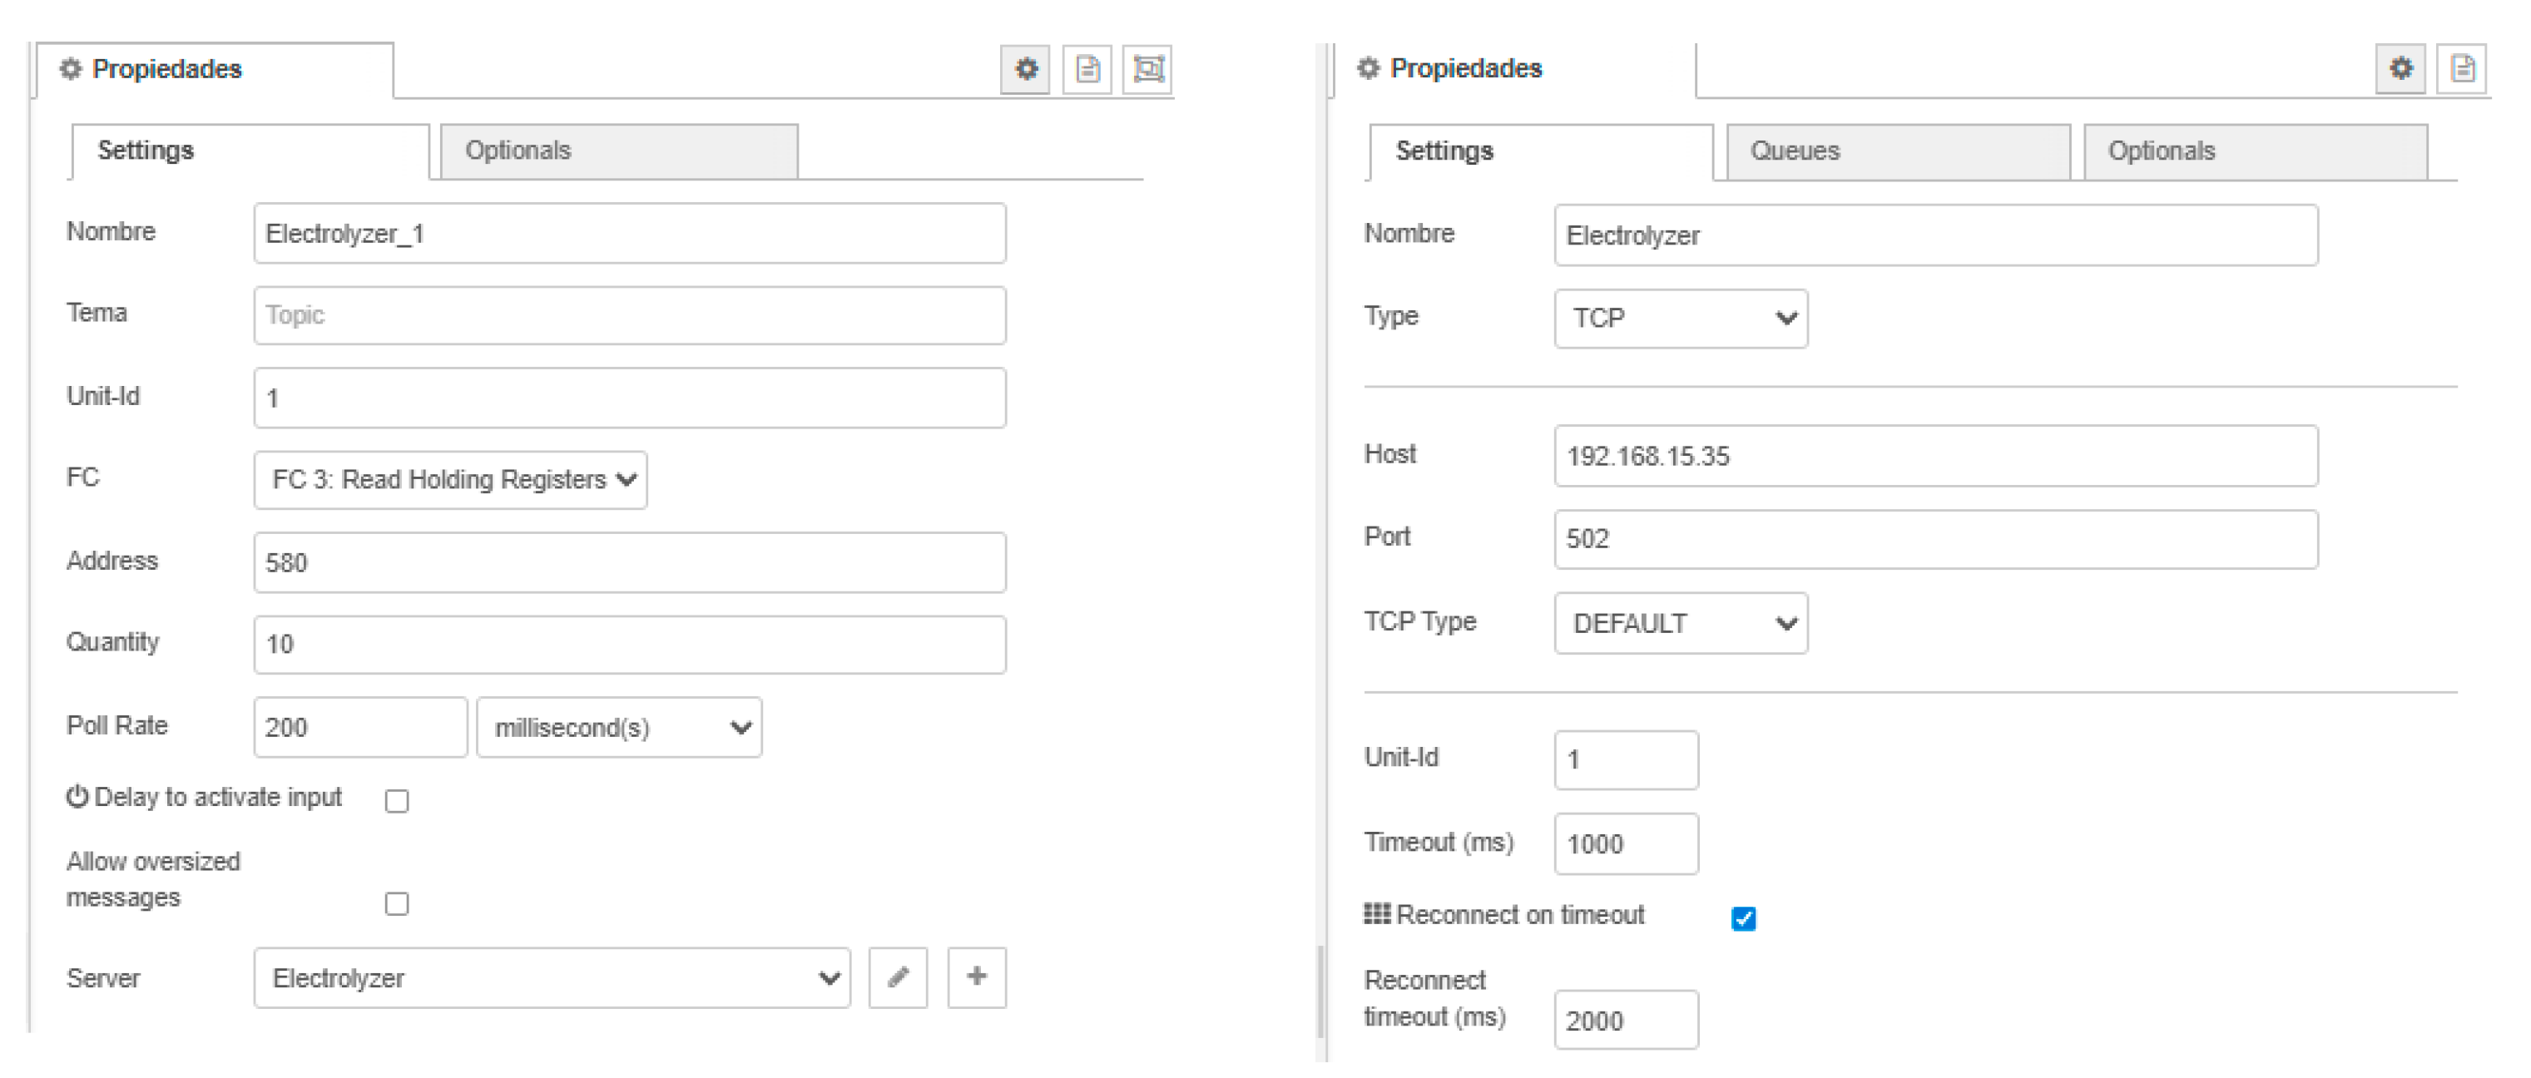Open the right panel's description document icon
The width and height of the screenshot is (2531, 1078).
[2461, 69]
